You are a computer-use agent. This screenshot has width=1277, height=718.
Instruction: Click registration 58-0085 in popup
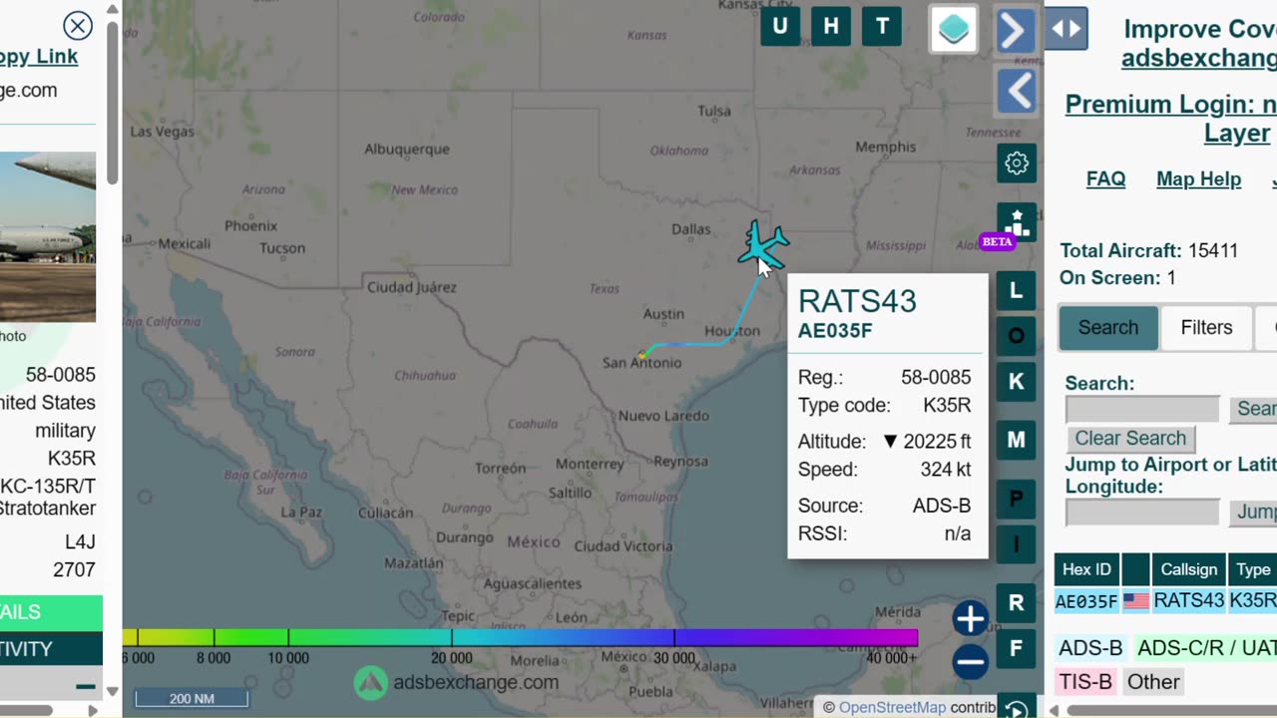(935, 378)
